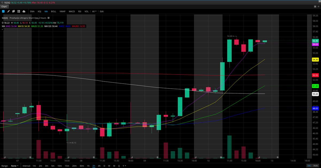Toggle the KDJ indicator
The width and height of the screenshot is (321, 168).
coord(40,11)
